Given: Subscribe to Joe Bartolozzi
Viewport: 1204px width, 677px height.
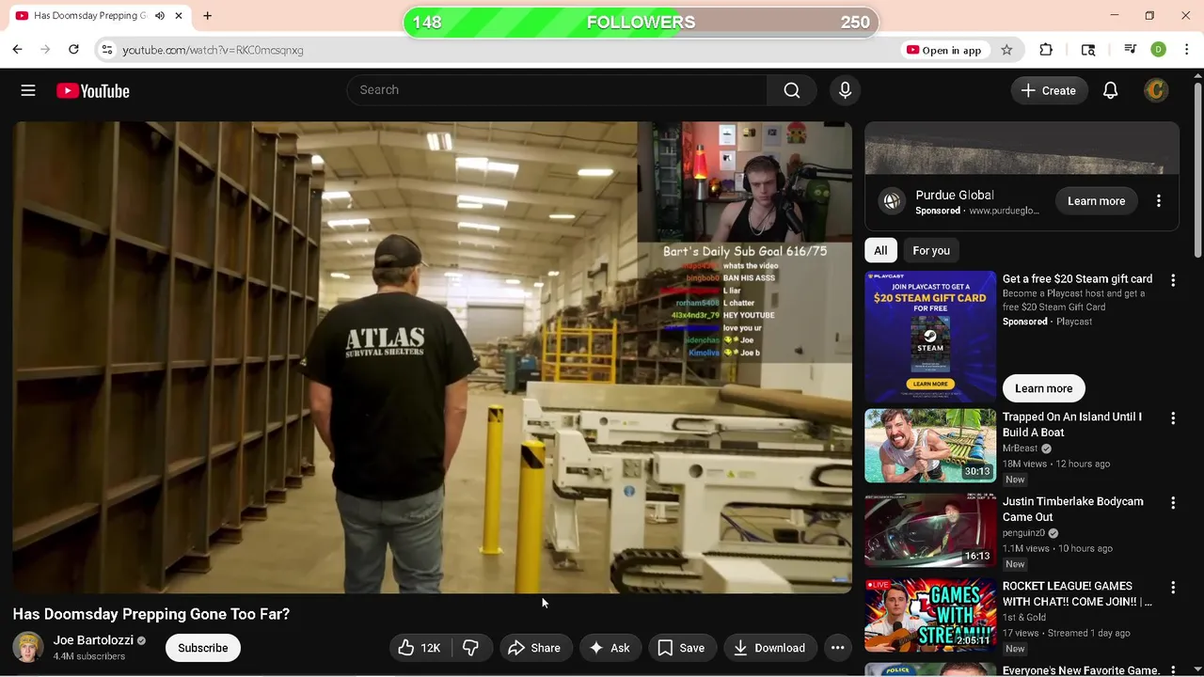Looking at the screenshot, I should (203, 648).
